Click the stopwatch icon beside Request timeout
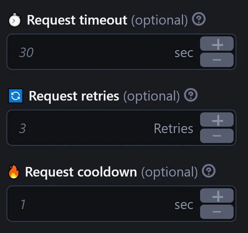The height and width of the screenshot is (233, 248). pyautogui.click(x=15, y=20)
